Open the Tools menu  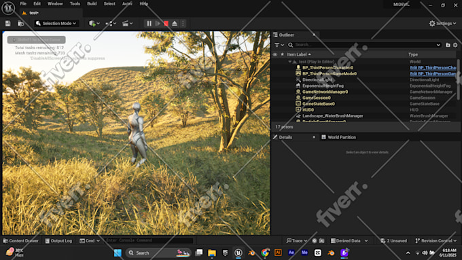(75, 4)
